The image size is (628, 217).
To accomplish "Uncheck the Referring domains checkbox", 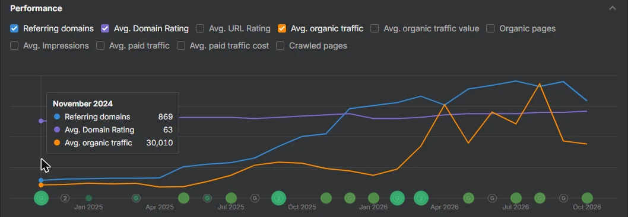I will (14, 29).
